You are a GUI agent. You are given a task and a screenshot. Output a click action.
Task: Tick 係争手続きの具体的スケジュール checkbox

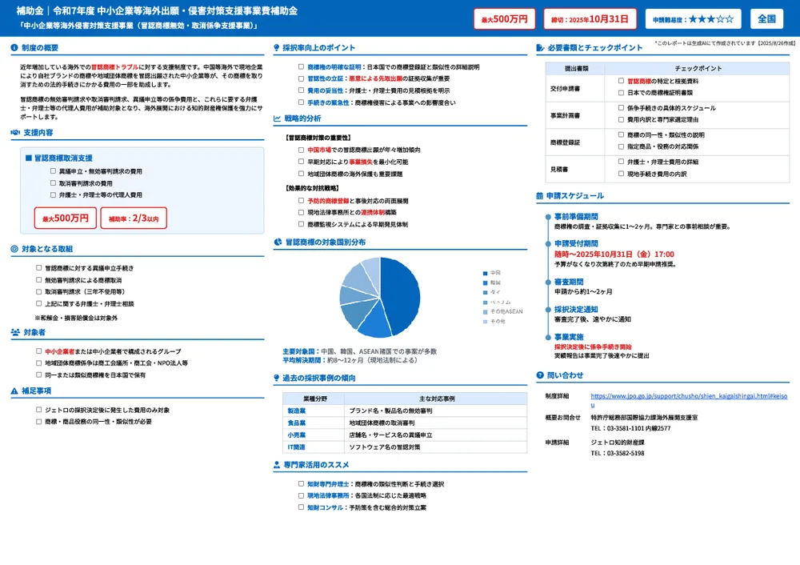[621, 108]
